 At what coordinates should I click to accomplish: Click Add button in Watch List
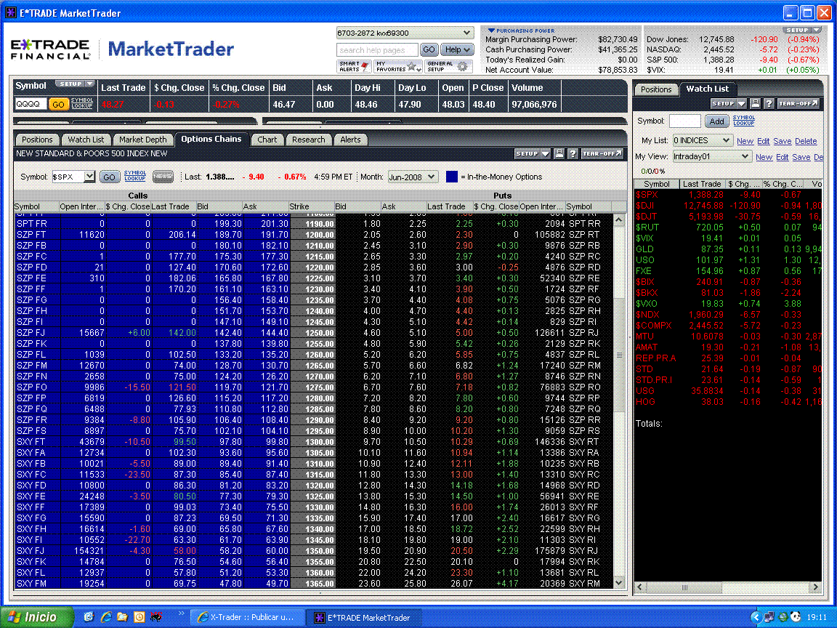point(716,121)
